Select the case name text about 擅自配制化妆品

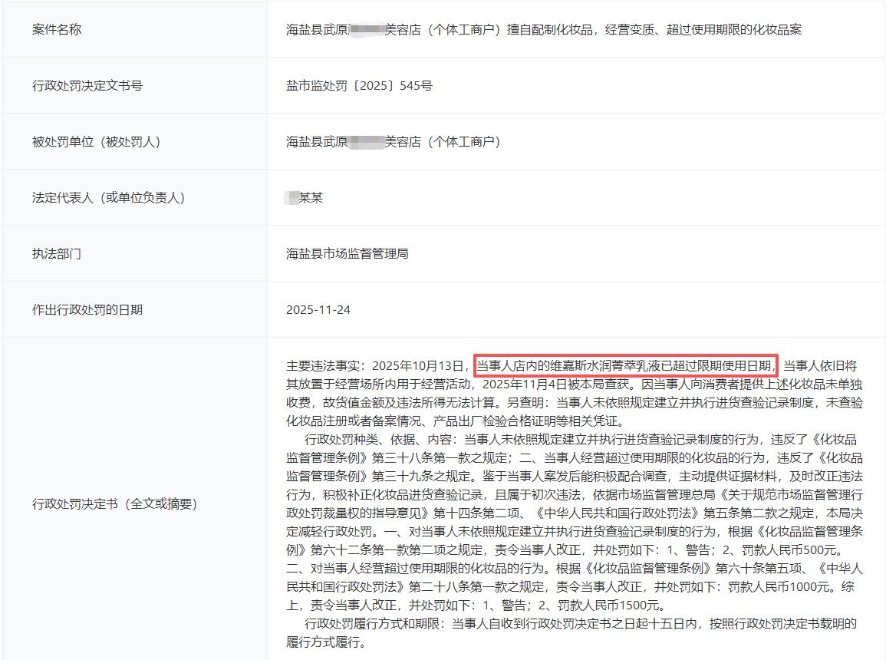pos(543,30)
